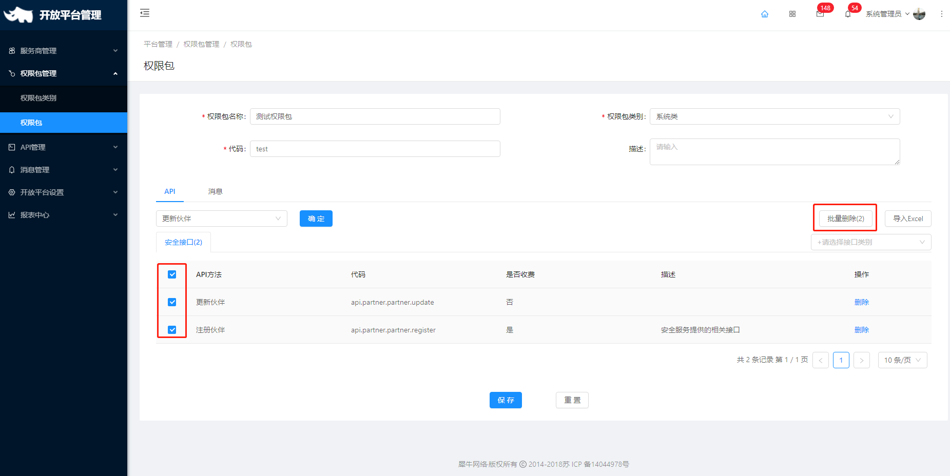Open the 权限包类别 dropdown showing 系统类

point(774,116)
